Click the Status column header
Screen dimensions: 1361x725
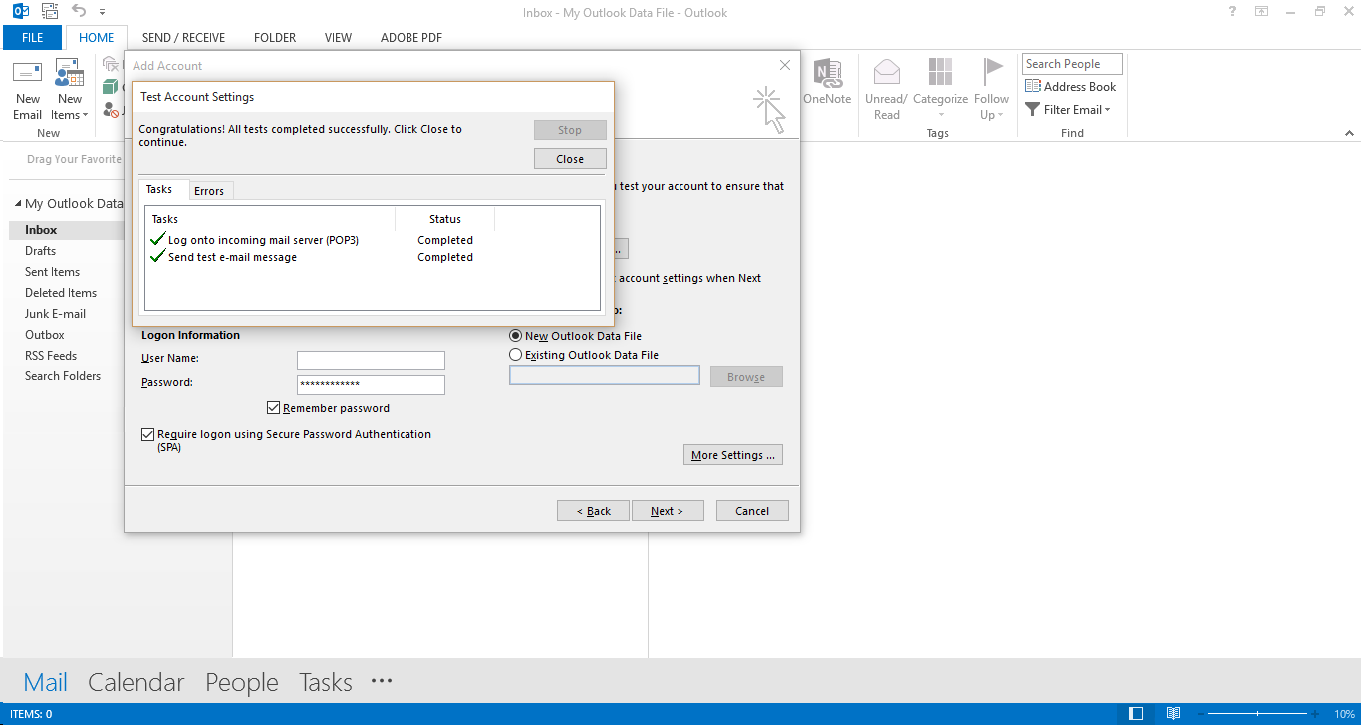coord(445,219)
